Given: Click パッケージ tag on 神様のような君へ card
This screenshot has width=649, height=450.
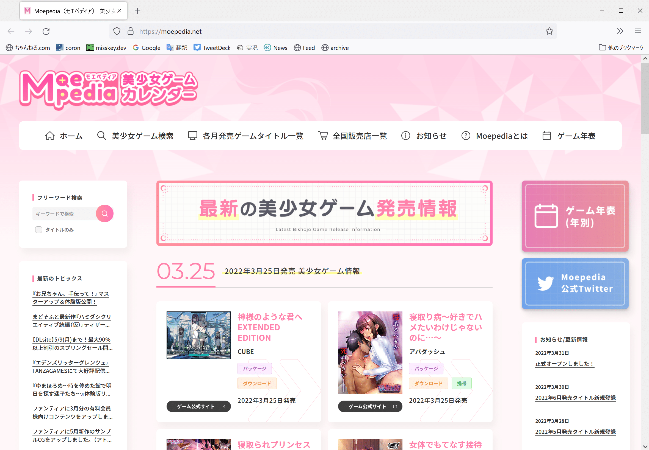Looking at the screenshot, I should [255, 369].
